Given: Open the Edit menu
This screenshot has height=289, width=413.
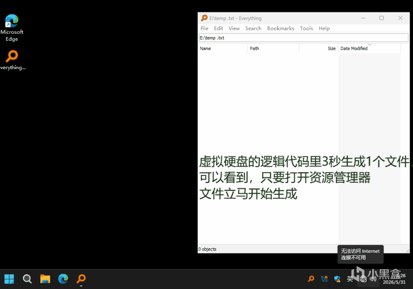Looking at the screenshot, I should pyautogui.click(x=218, y=28).
